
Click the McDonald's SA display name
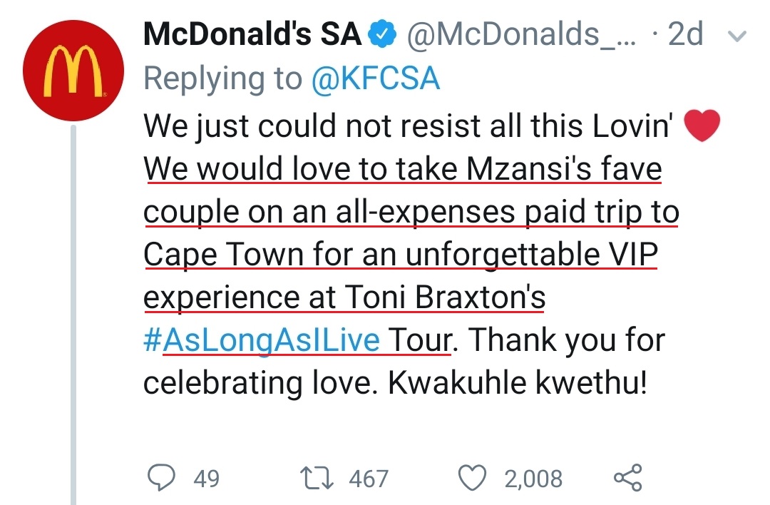pyautogui.click(x=252, y=34)
